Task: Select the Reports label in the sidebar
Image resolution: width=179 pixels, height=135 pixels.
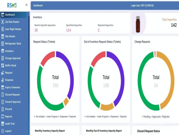Action: point(9,116)
